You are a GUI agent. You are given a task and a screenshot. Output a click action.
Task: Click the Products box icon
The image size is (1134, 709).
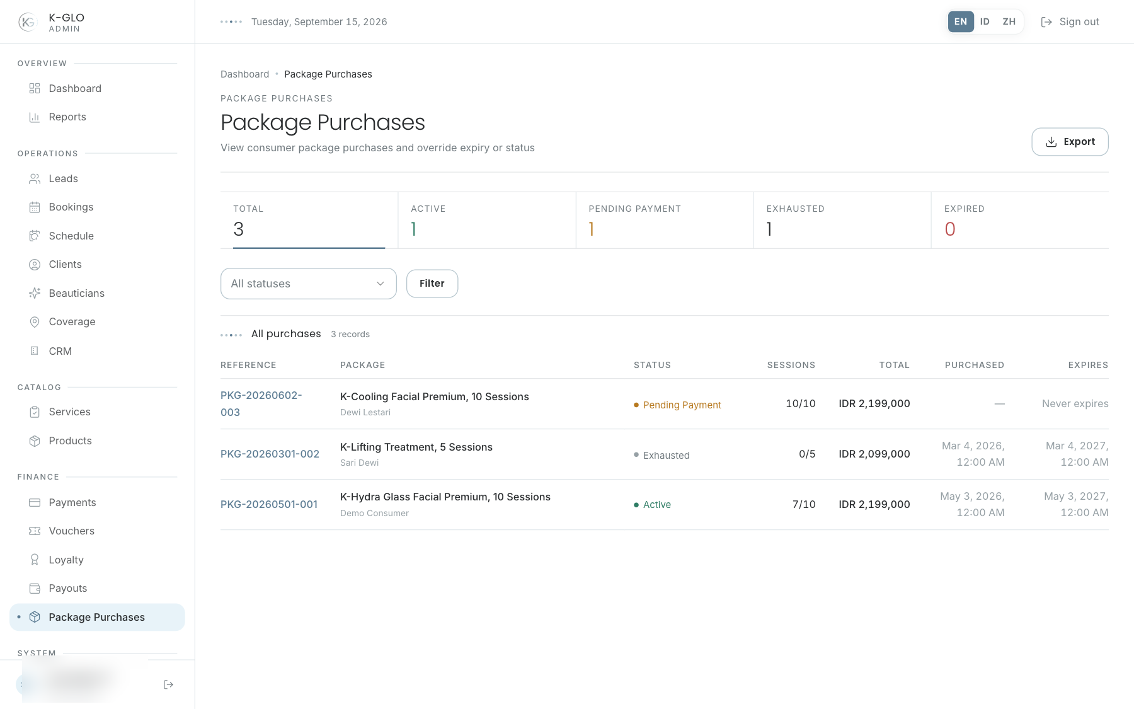(35, 441)
